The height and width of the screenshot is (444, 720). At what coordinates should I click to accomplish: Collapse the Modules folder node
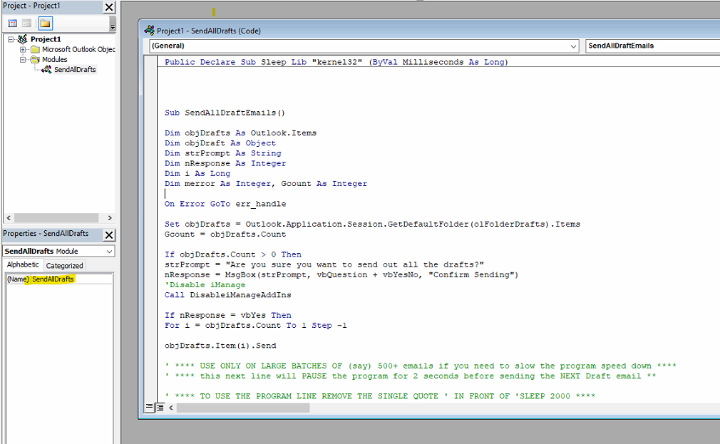pyautogui.click(x=23, y=60)
